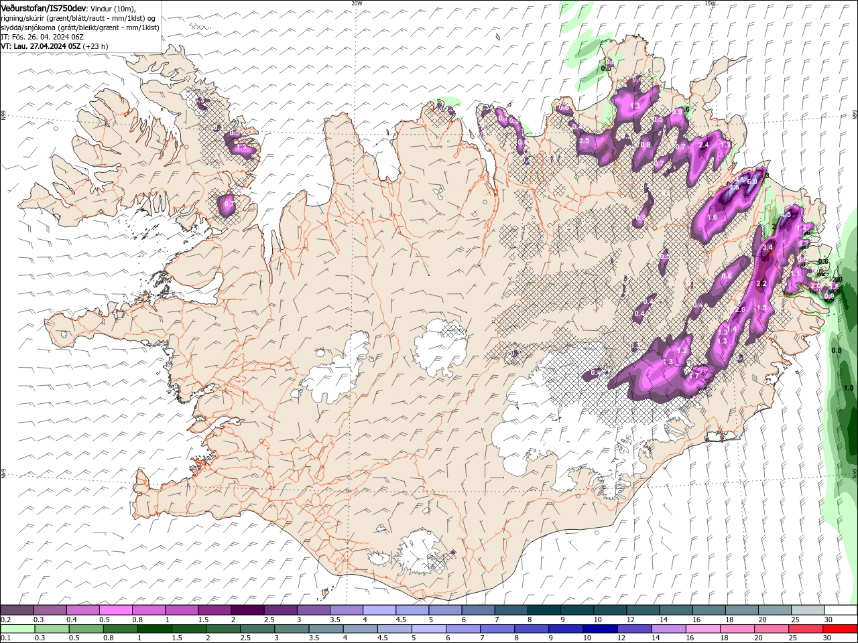This screenshot has height=643, width=858.
Task: Click the '2.2' snowfall value on the map
Action: (761, 283)
